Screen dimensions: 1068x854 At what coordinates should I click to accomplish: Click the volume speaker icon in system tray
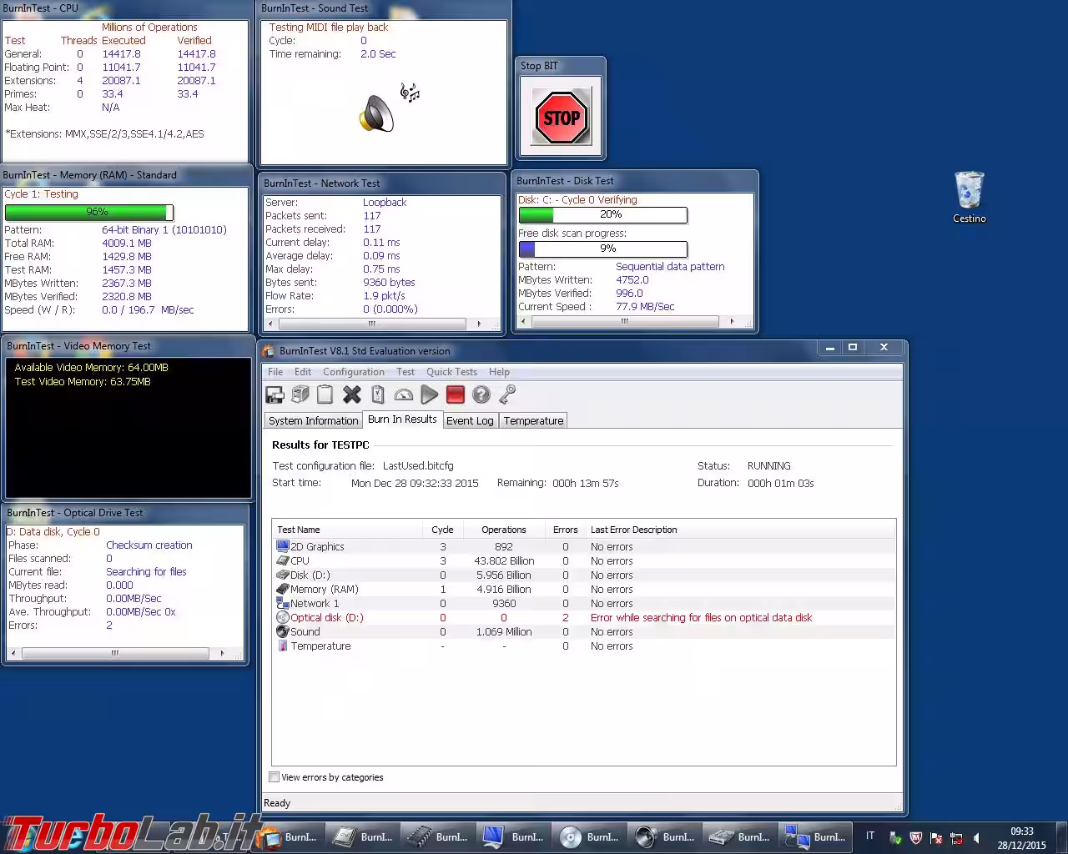(x=976, y=838)
